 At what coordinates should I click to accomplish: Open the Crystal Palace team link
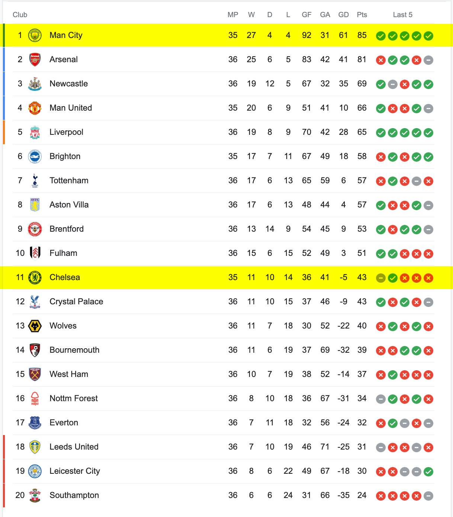(x=76, y=302)
